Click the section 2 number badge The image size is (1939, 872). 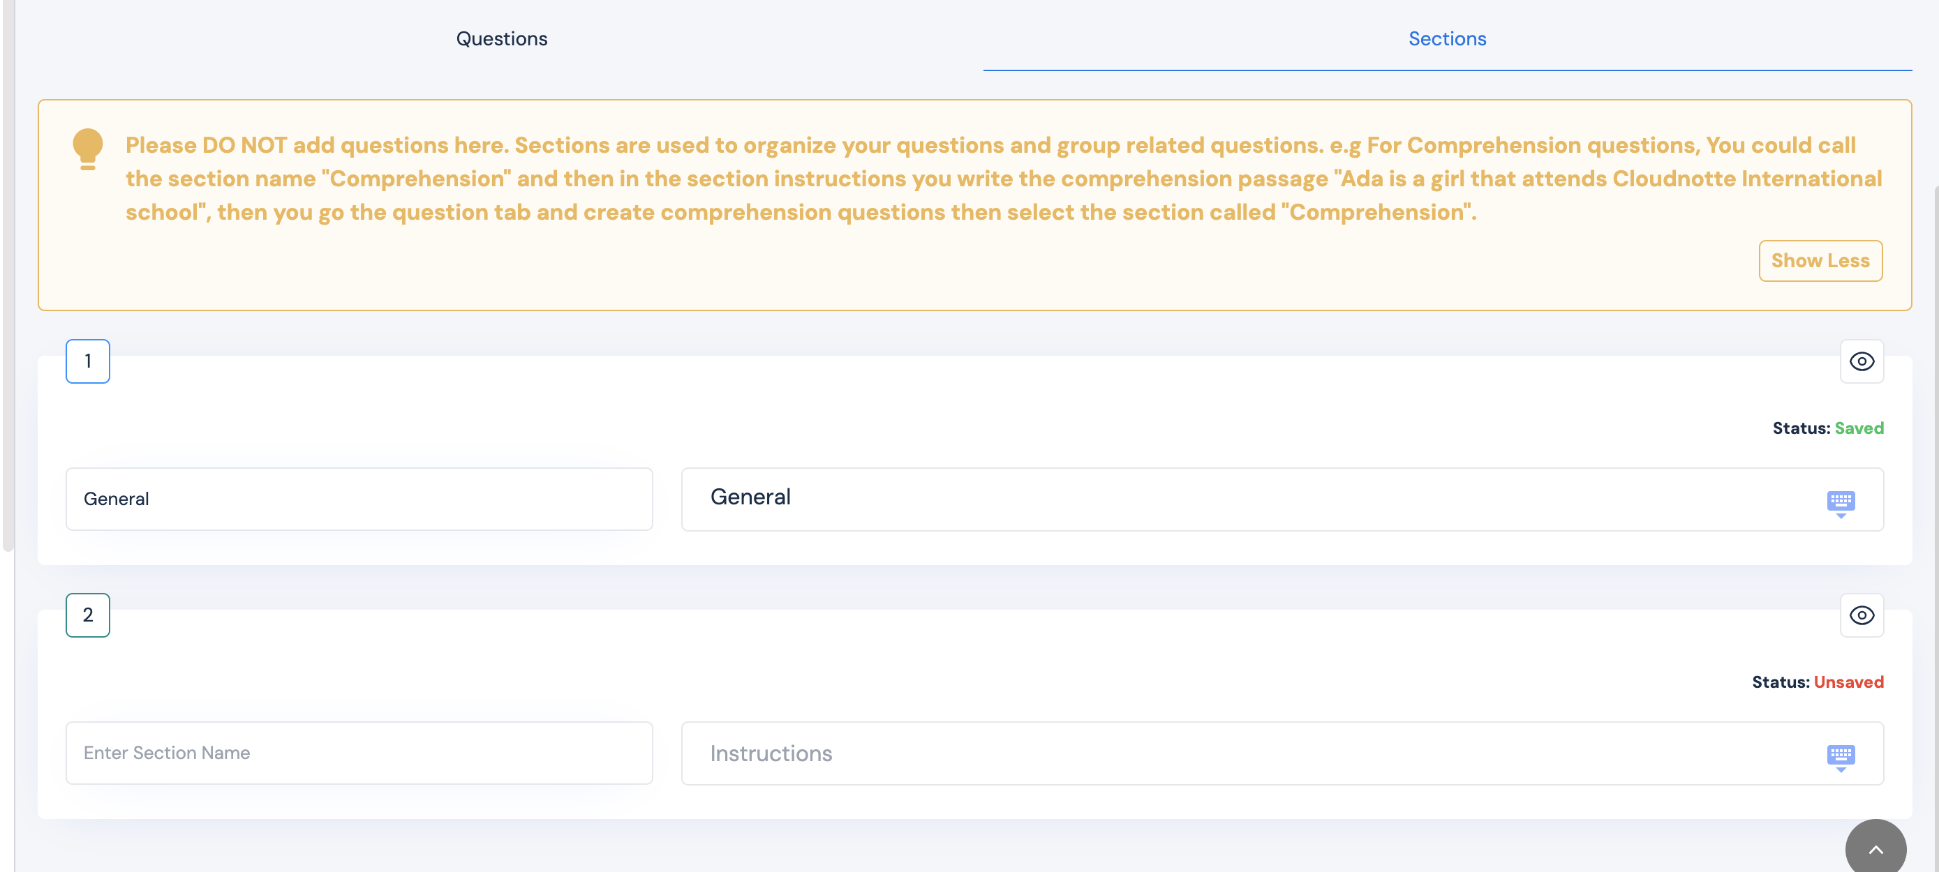pos(87,615)
